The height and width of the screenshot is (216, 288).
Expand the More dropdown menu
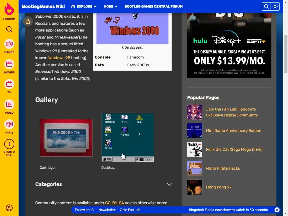110,6
